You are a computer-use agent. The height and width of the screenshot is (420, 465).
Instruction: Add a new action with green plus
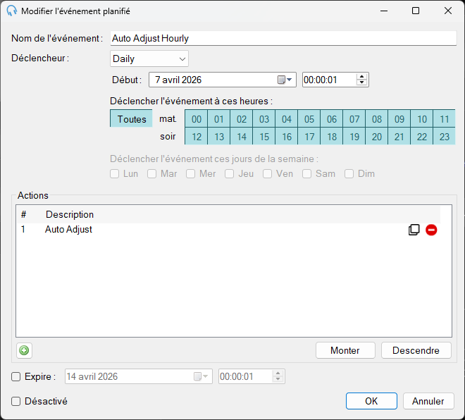pos(24,351)
